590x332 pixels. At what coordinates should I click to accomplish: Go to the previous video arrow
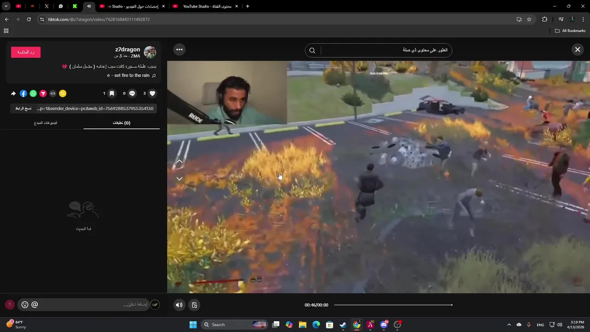click(179, 161)
